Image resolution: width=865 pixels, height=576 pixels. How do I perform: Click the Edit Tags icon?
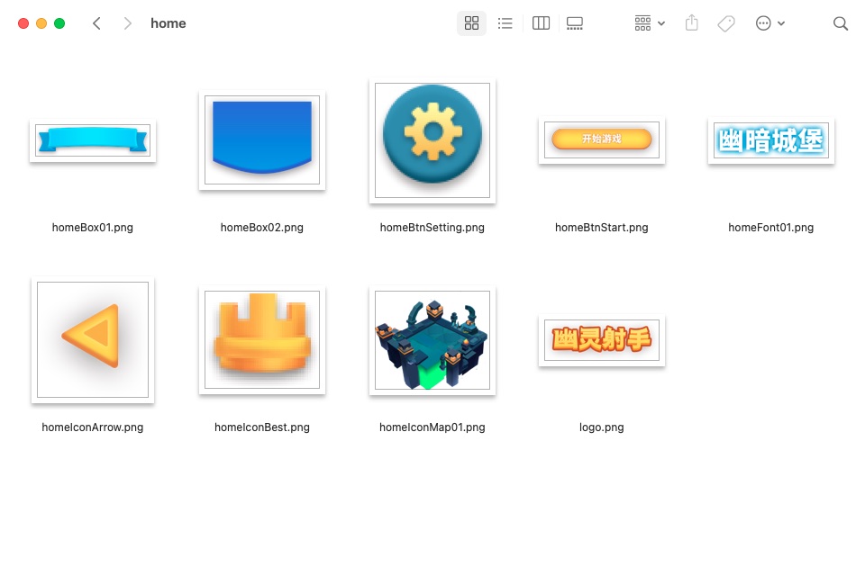click(x=726, y=23)
